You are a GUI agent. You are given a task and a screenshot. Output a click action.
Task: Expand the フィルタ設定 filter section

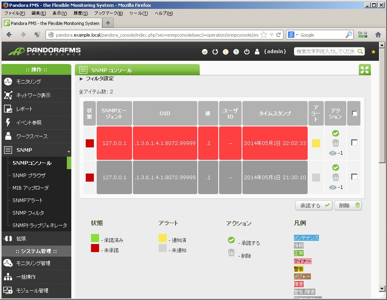point(97,79)
